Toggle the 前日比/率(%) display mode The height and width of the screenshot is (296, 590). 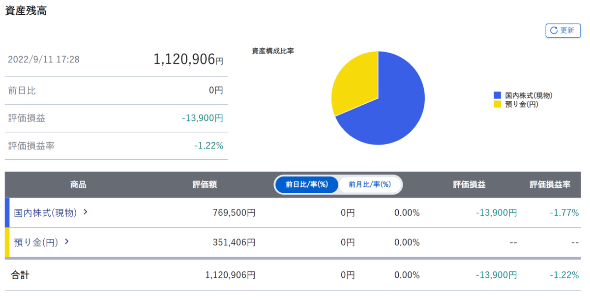307,185
